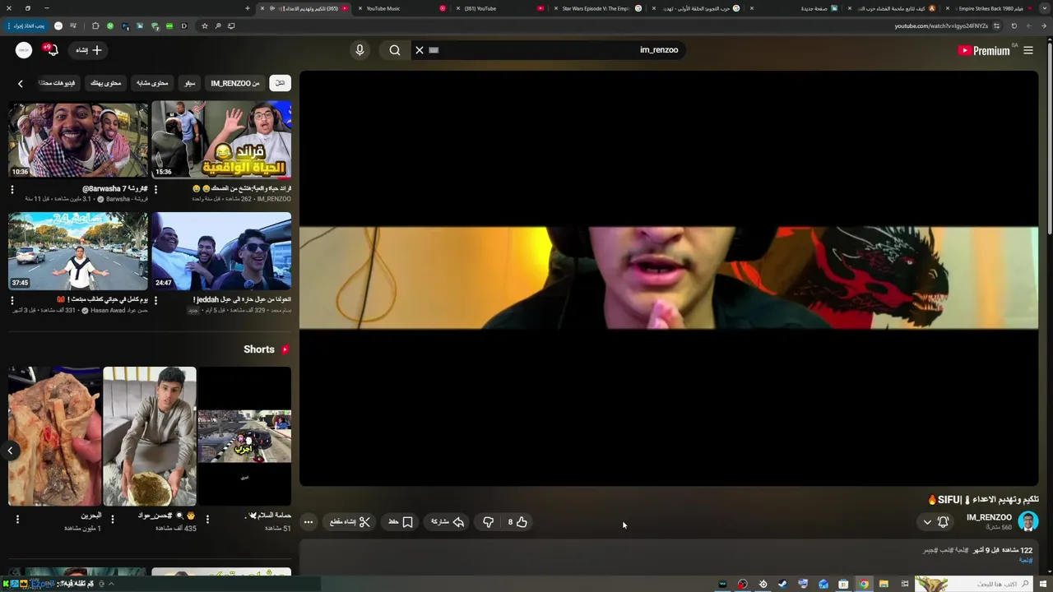Switch to the (361) YouTube tab
This screenshot has width=1053, height=592.
pyautogui.click(x=502, y=8)
